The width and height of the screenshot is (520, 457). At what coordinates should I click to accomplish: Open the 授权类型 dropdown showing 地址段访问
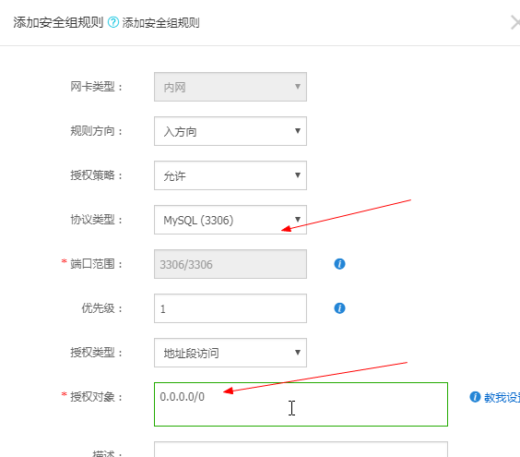tap(230, 353)
